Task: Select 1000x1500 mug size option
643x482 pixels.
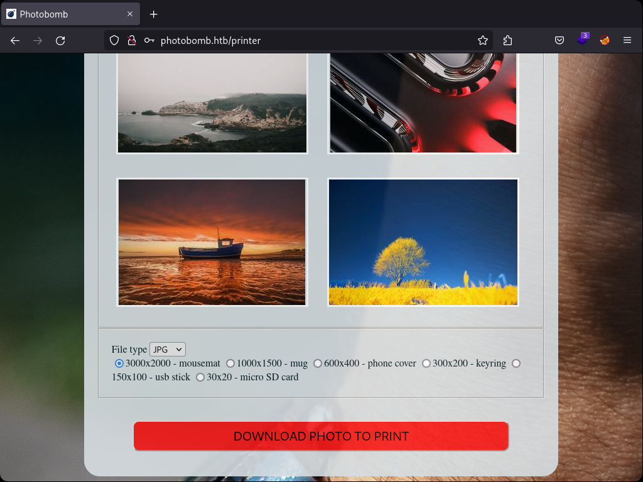Action: point(230,363)
